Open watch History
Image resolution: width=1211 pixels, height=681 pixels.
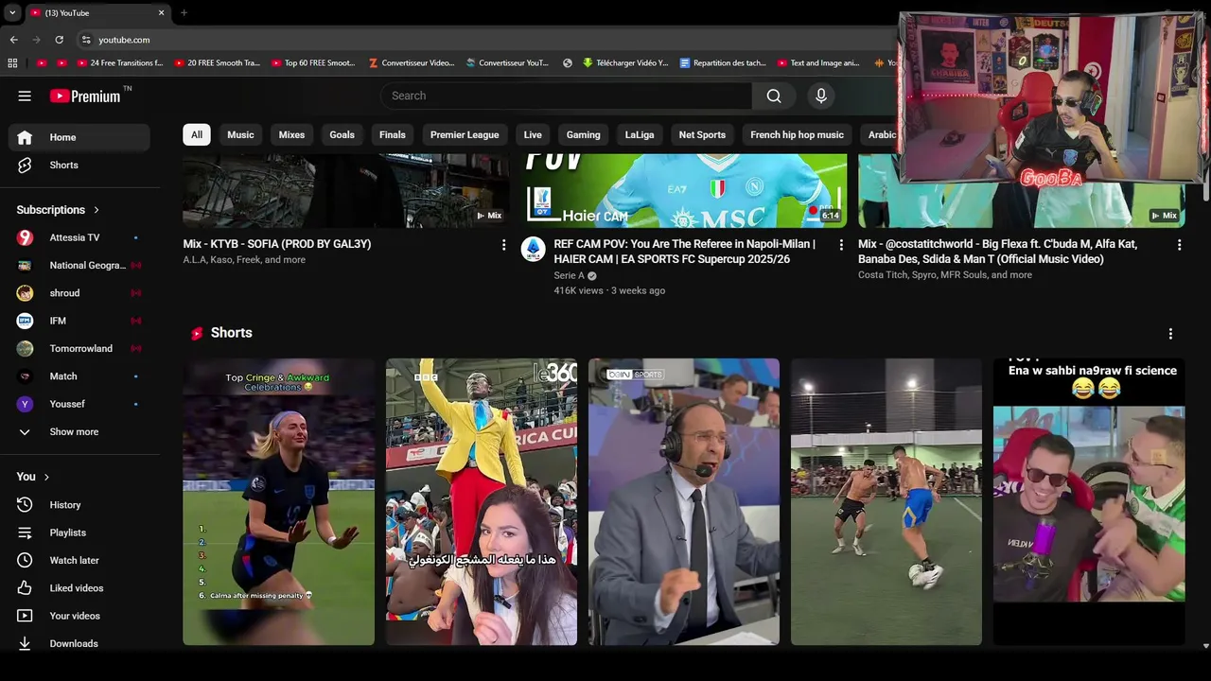79,505
